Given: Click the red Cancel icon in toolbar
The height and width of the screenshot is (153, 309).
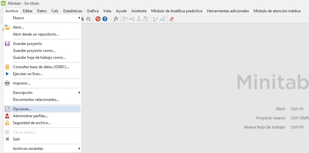Looking at the screenshot, I should click(98, 19).
